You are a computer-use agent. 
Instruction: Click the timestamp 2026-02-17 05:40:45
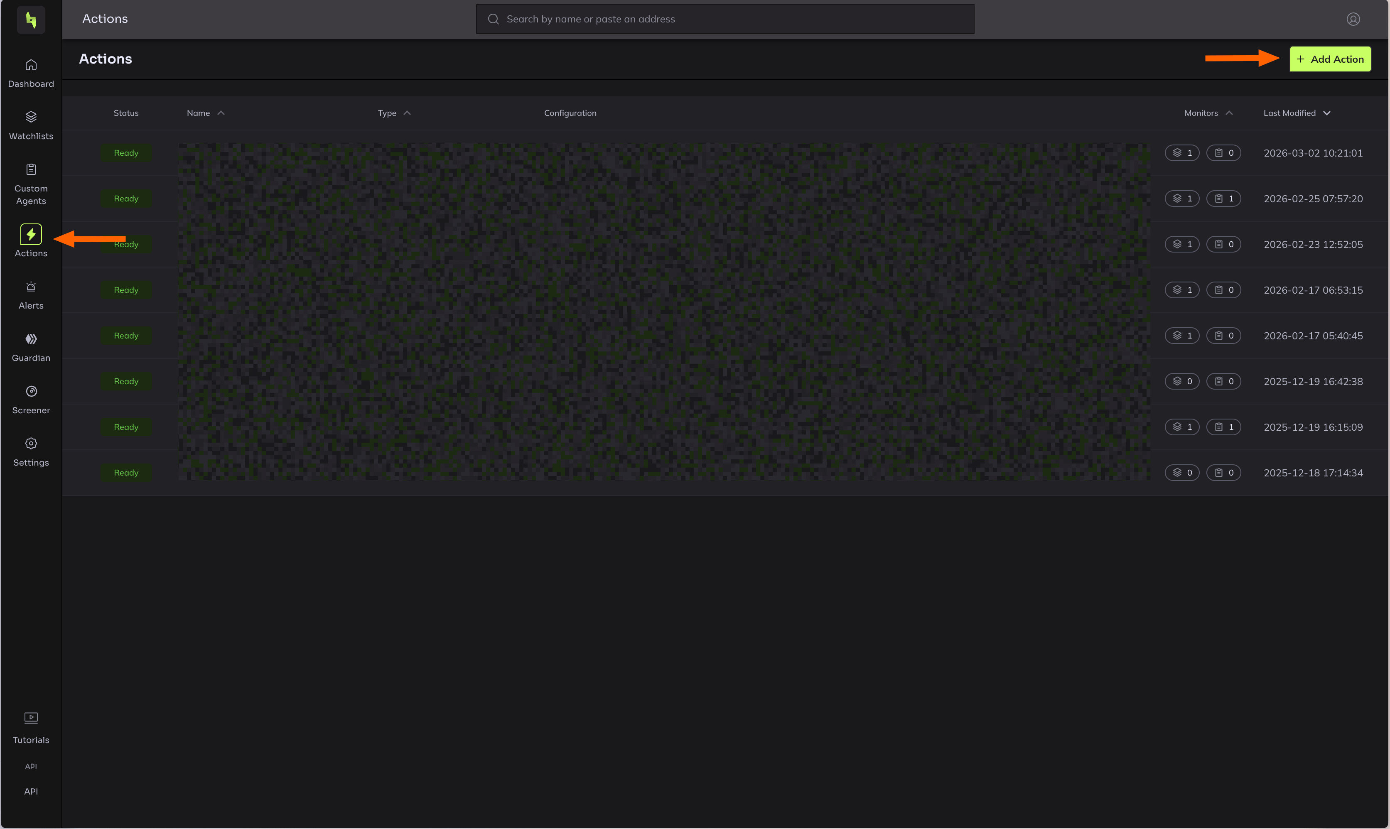pyautogui.click(x=1313, y=336)
